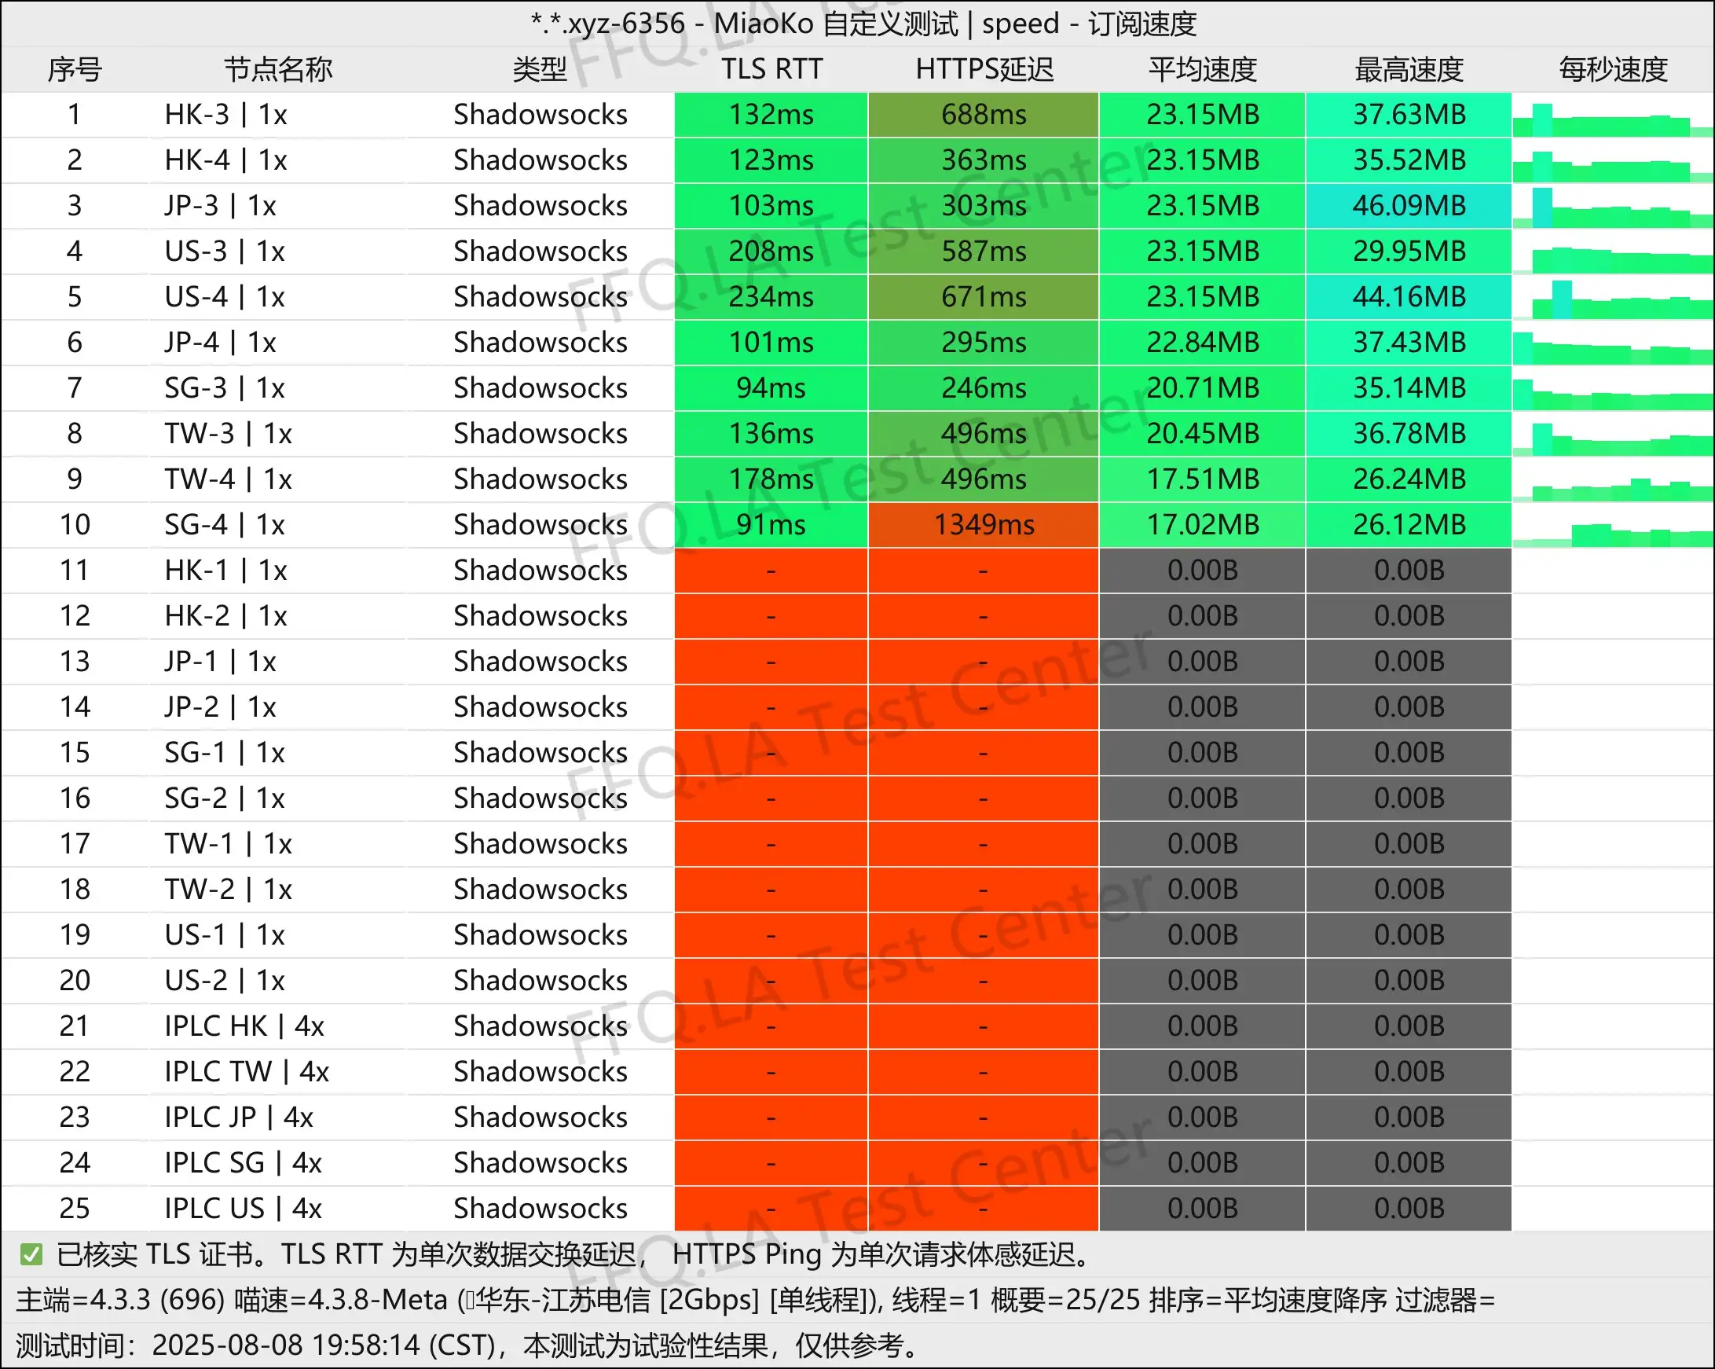The width and height of the screenshot is (1715, 1369).
Task: Select node name IPLC SG | 4x
Action: tap(243, 1163)
